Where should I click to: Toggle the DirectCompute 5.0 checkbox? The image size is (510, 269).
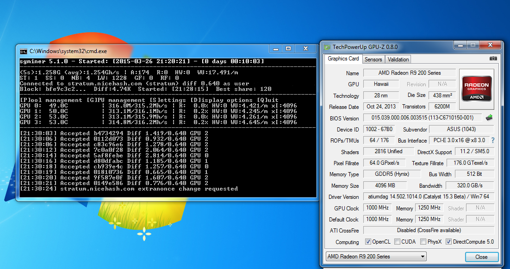pos(448,241)
